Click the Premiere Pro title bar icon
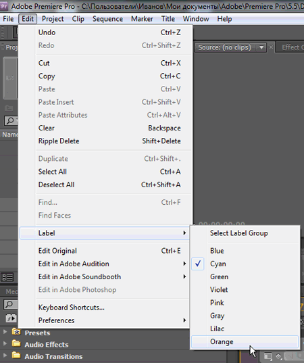The image size is (304, 363). [4, 6]
